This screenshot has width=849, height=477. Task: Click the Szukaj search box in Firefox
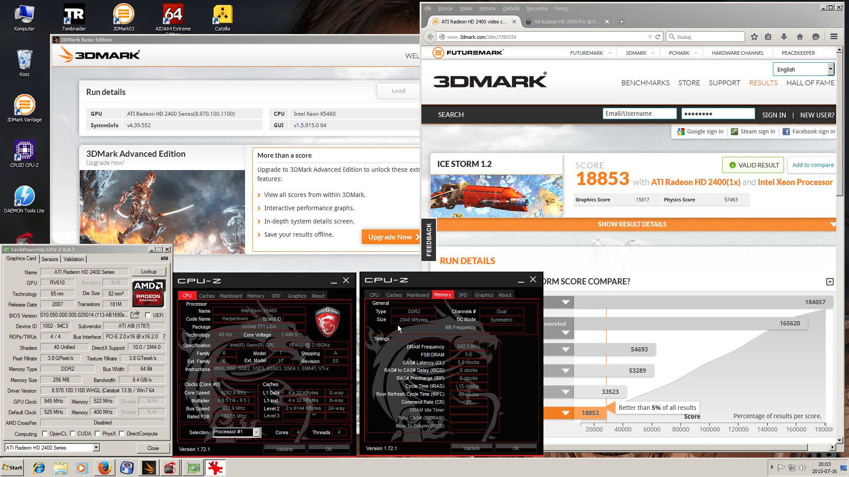pyautogui.click(x=706, y=37)
